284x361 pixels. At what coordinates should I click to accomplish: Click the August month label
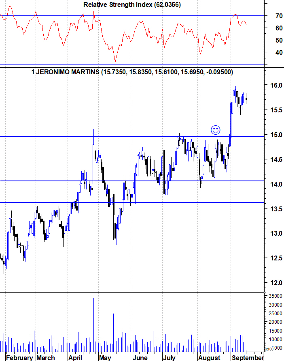[209, 357]
